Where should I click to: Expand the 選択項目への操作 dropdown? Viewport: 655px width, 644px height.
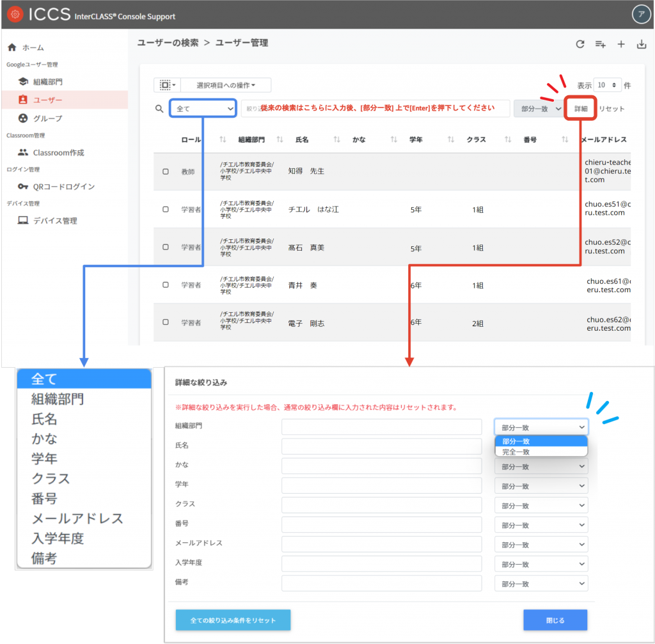pyautogui.click(x=226, y=85)
